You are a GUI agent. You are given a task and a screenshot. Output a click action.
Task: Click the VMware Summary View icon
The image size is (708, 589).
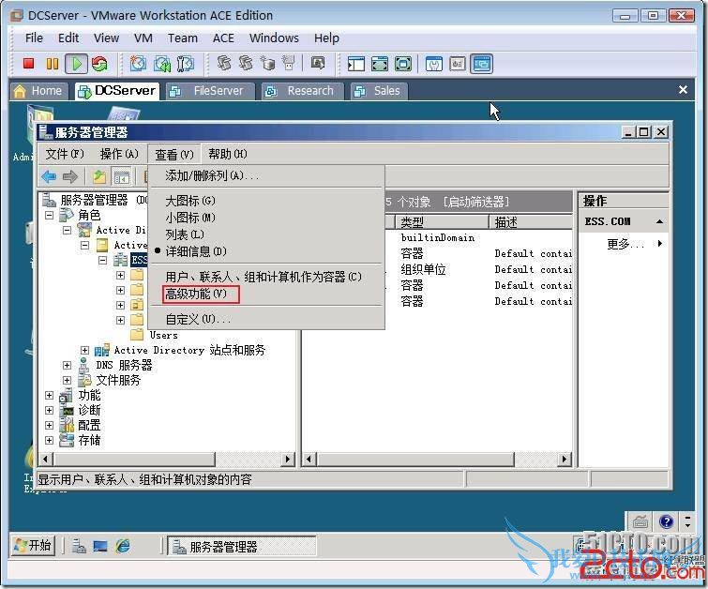[x=433, y=64]
